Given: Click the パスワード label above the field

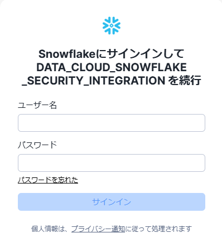Looking at the screenshot, I should (x=37, y=145).
